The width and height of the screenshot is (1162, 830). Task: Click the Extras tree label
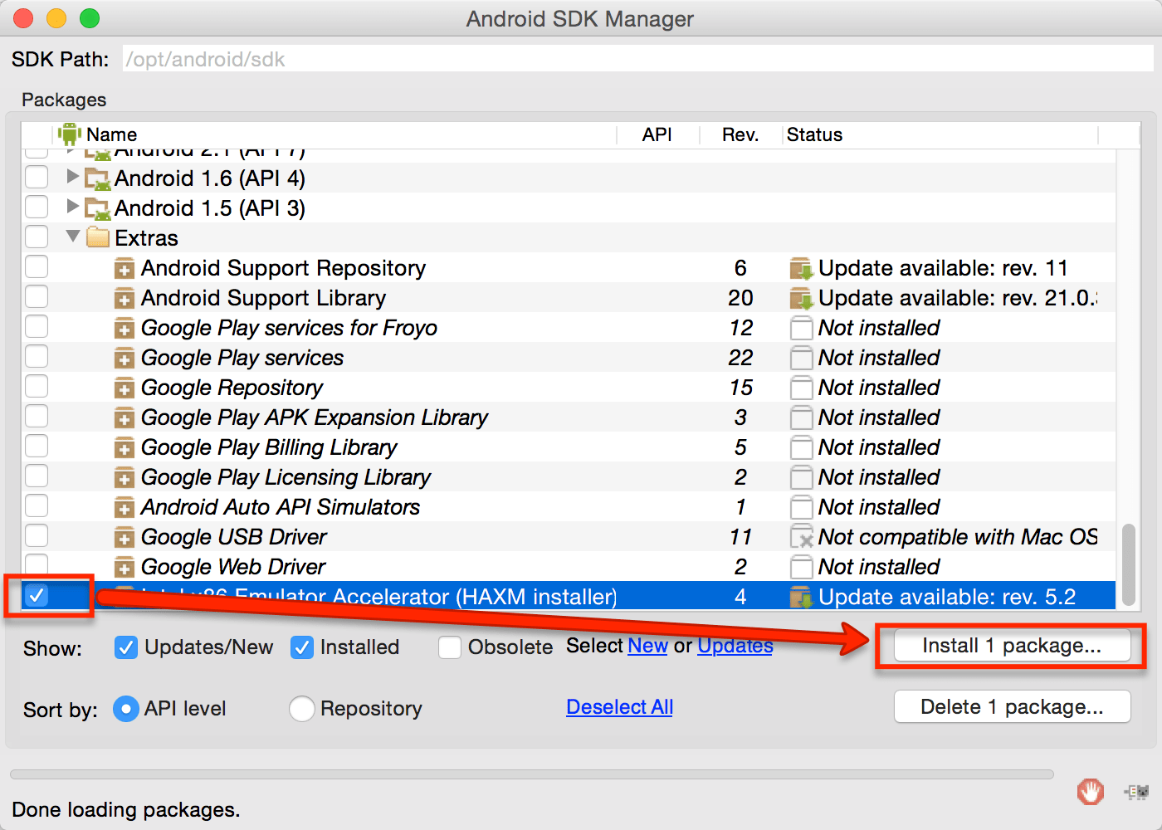point(146,238)
